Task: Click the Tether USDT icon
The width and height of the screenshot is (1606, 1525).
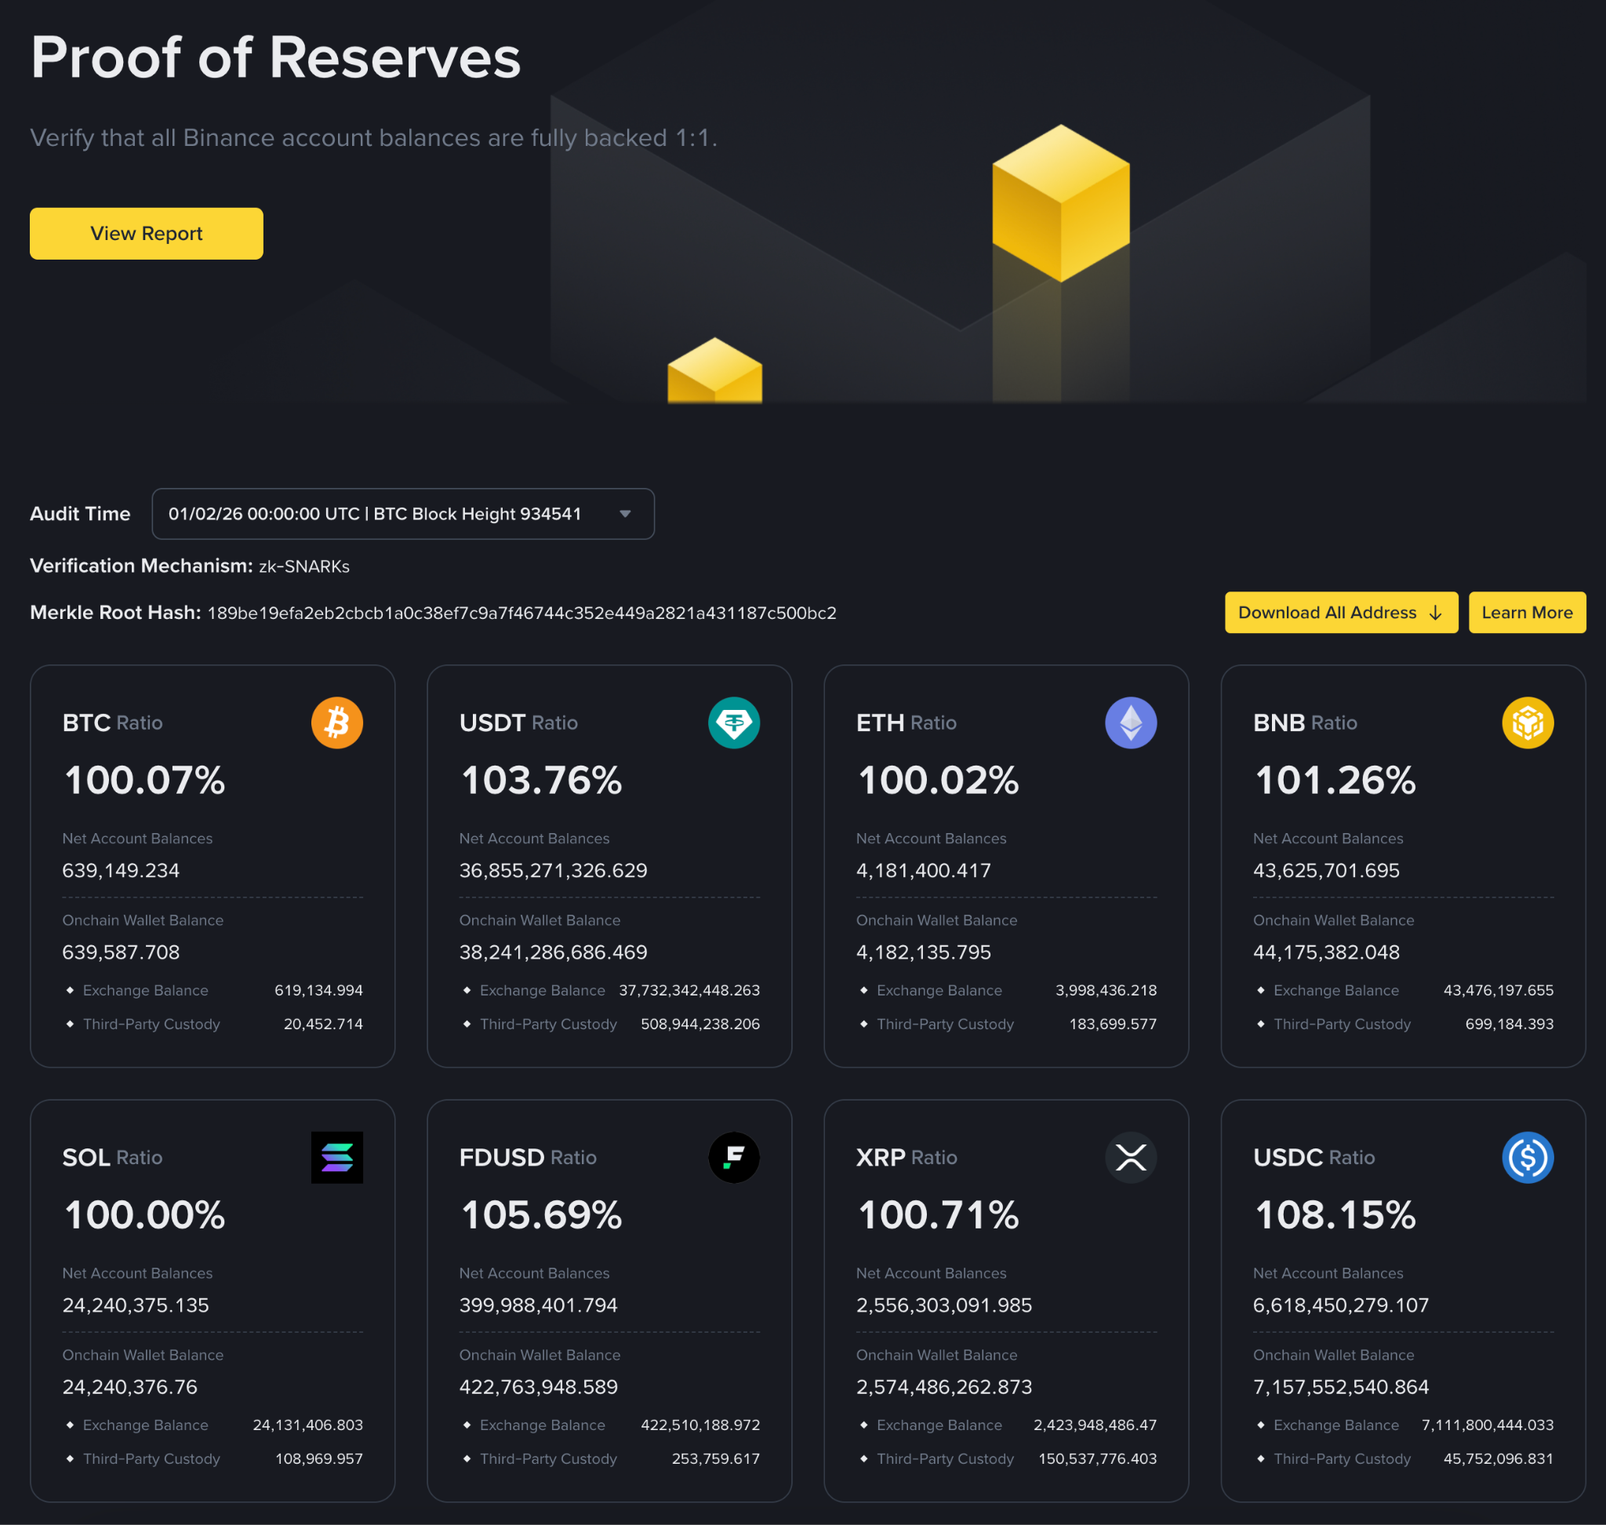Action: 733,722
